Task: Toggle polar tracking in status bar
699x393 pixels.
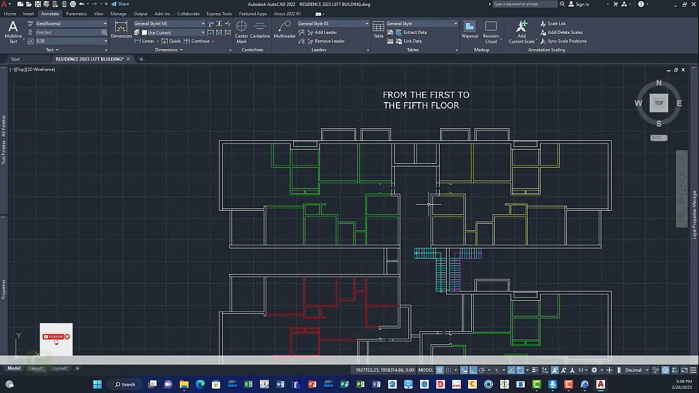Action: coord(483,370)
